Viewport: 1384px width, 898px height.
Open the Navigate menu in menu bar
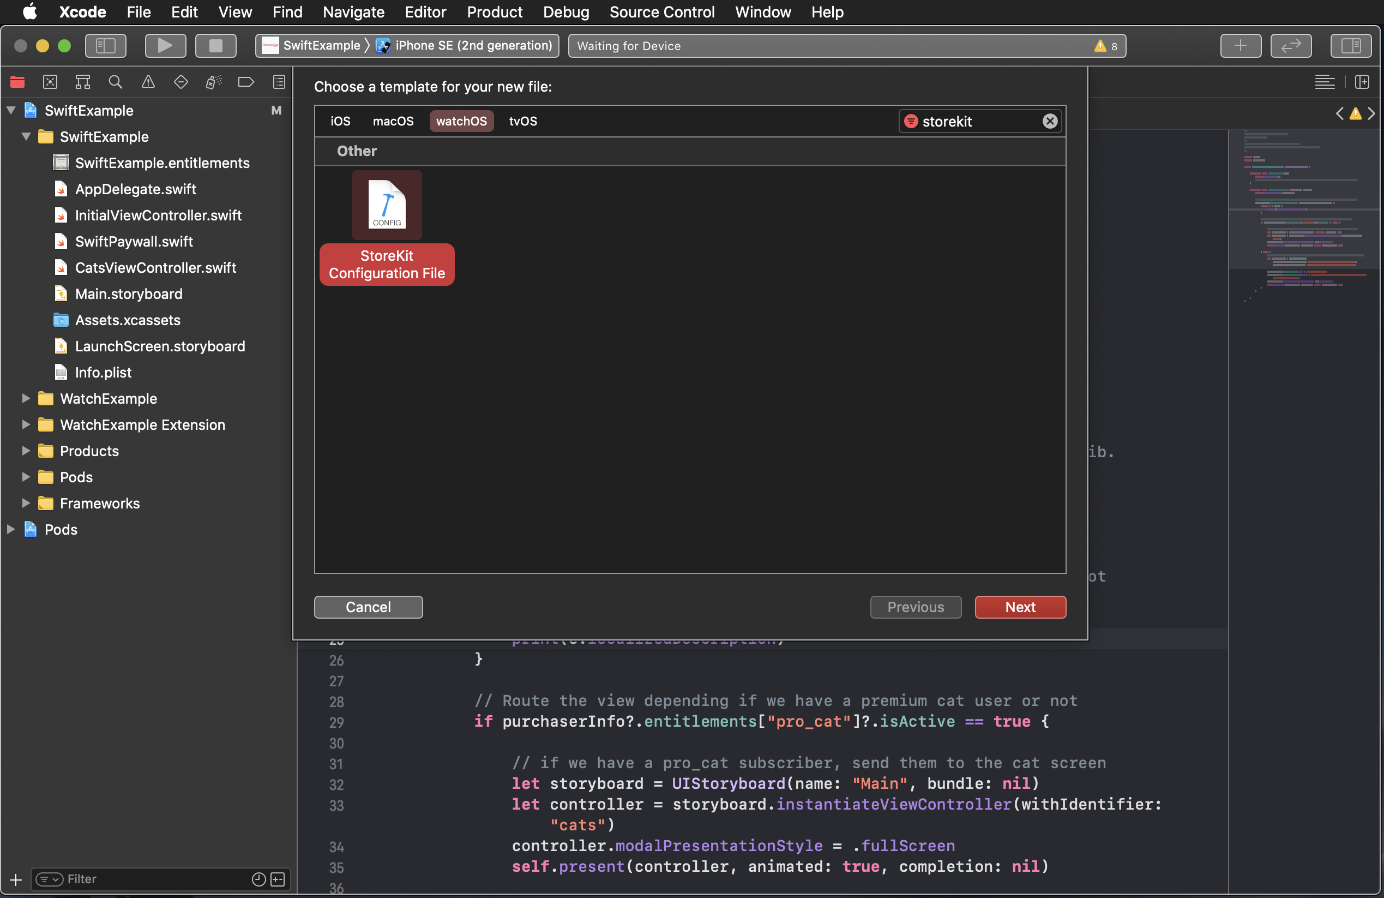pos(352,12)
